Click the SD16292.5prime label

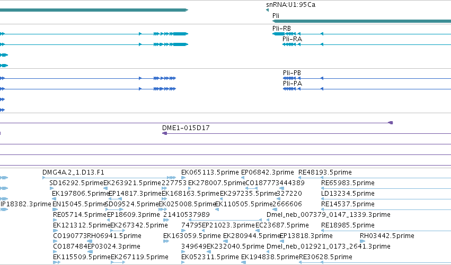[76, 183]
